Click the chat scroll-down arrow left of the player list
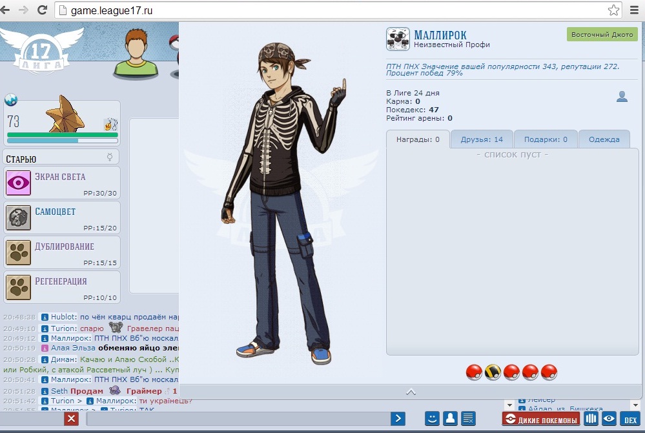Viewport: 645px width, 433px height. coord(509,405)
